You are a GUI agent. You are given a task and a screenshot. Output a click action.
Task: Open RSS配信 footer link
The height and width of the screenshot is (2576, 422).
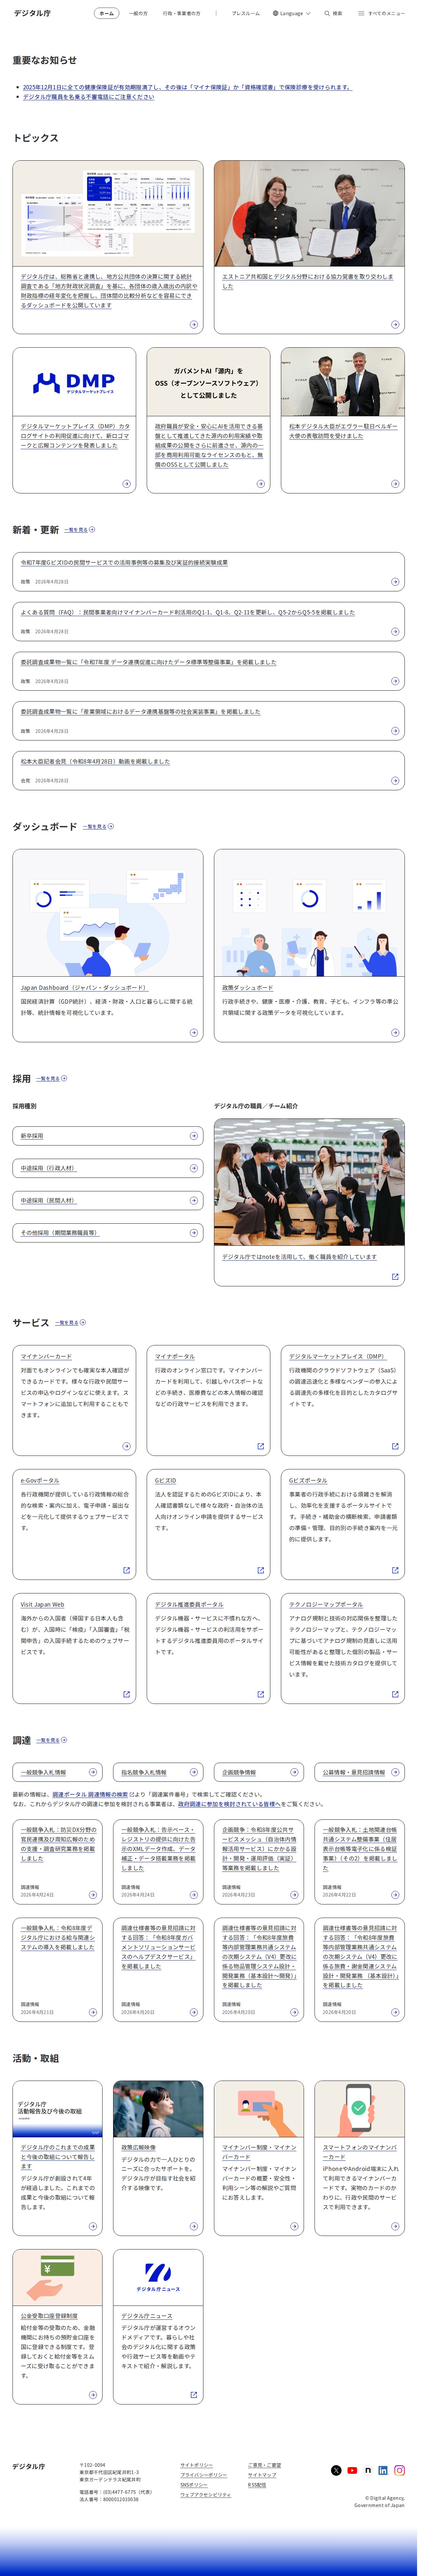[257, 2485]
